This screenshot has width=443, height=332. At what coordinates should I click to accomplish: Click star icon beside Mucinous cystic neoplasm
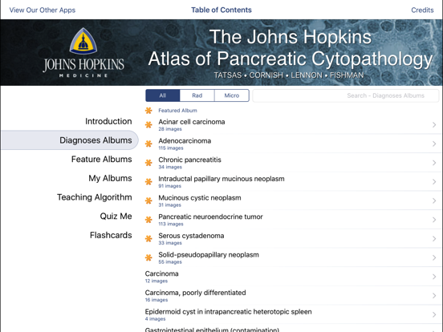[148, 200]
